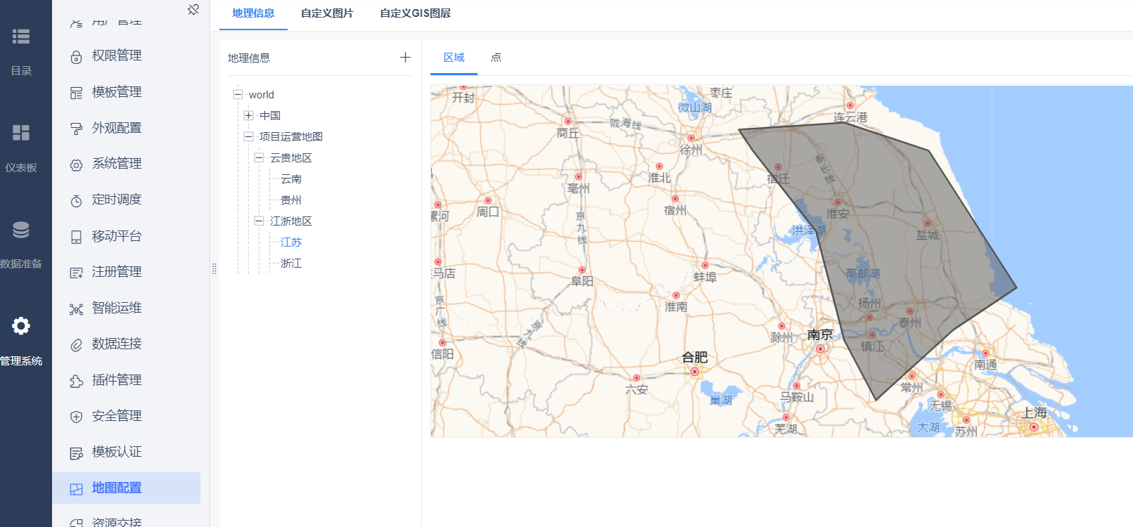Image resolution: width=1133 pixels, height=527 pixels.
Task: Click the panel splitter drag handle
Action: [x=215, y=268]
